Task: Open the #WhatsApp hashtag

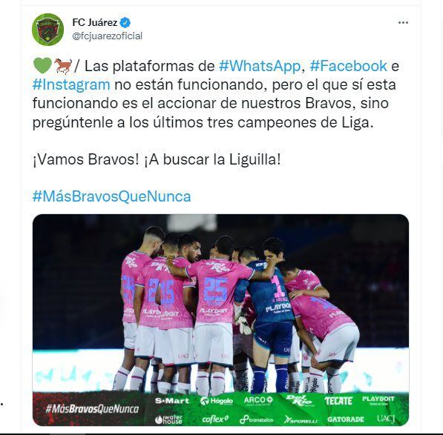Action: pos(260,66)
